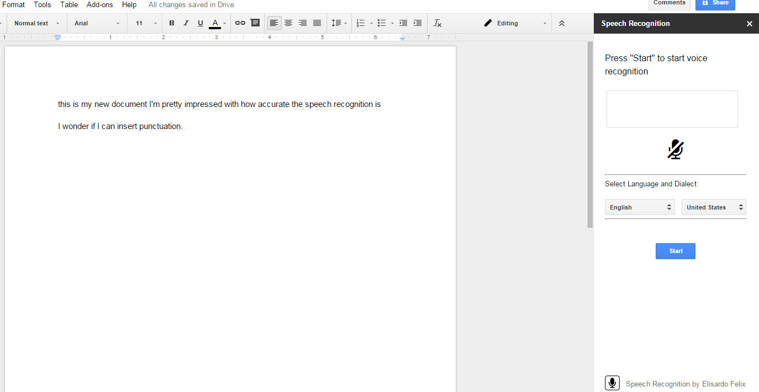
Task: Clear formatting from the selection
Action: [438, 23]
